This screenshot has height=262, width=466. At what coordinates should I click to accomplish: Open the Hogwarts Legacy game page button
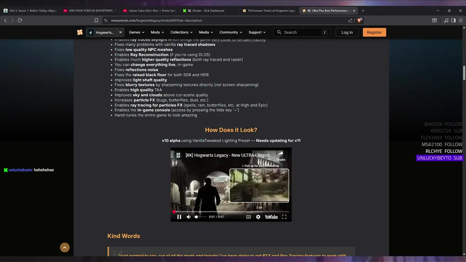(x=102, y=32)
